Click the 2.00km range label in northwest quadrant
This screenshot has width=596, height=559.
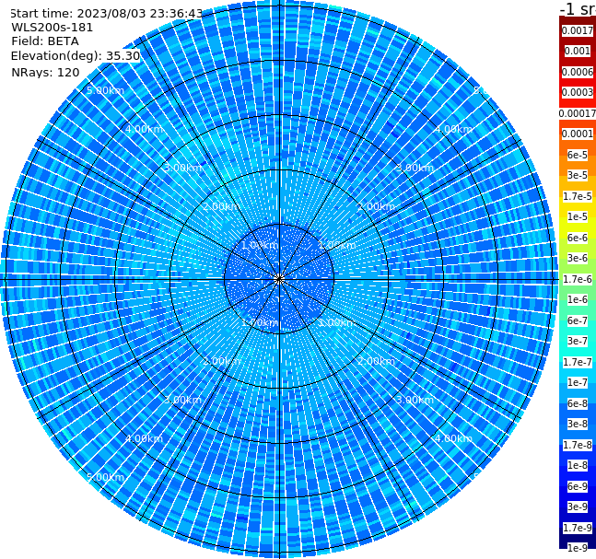(x=222, y=206)
